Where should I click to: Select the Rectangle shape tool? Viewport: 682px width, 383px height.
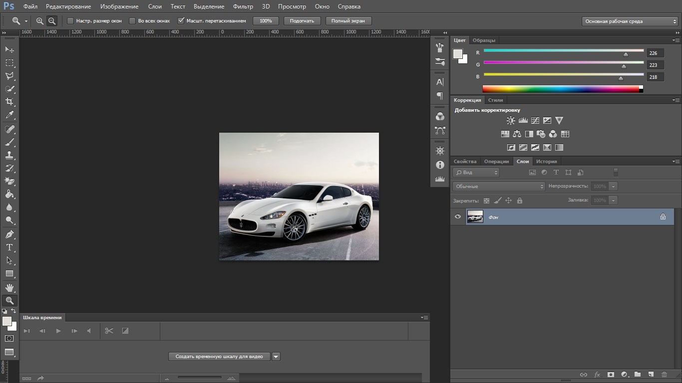point(9,273)
